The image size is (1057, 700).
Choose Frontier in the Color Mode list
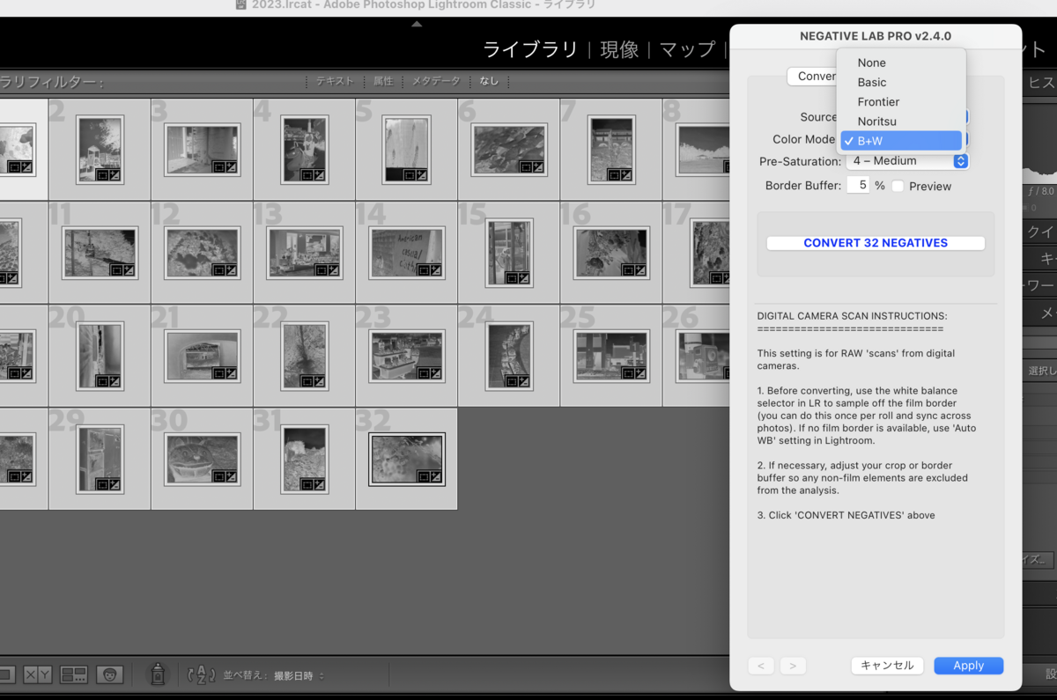tap(901, 101)
